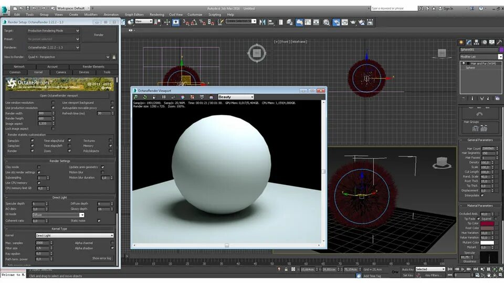
Task: Toggle Lock image aspect checkbox
Action: (x=53, y=129)
